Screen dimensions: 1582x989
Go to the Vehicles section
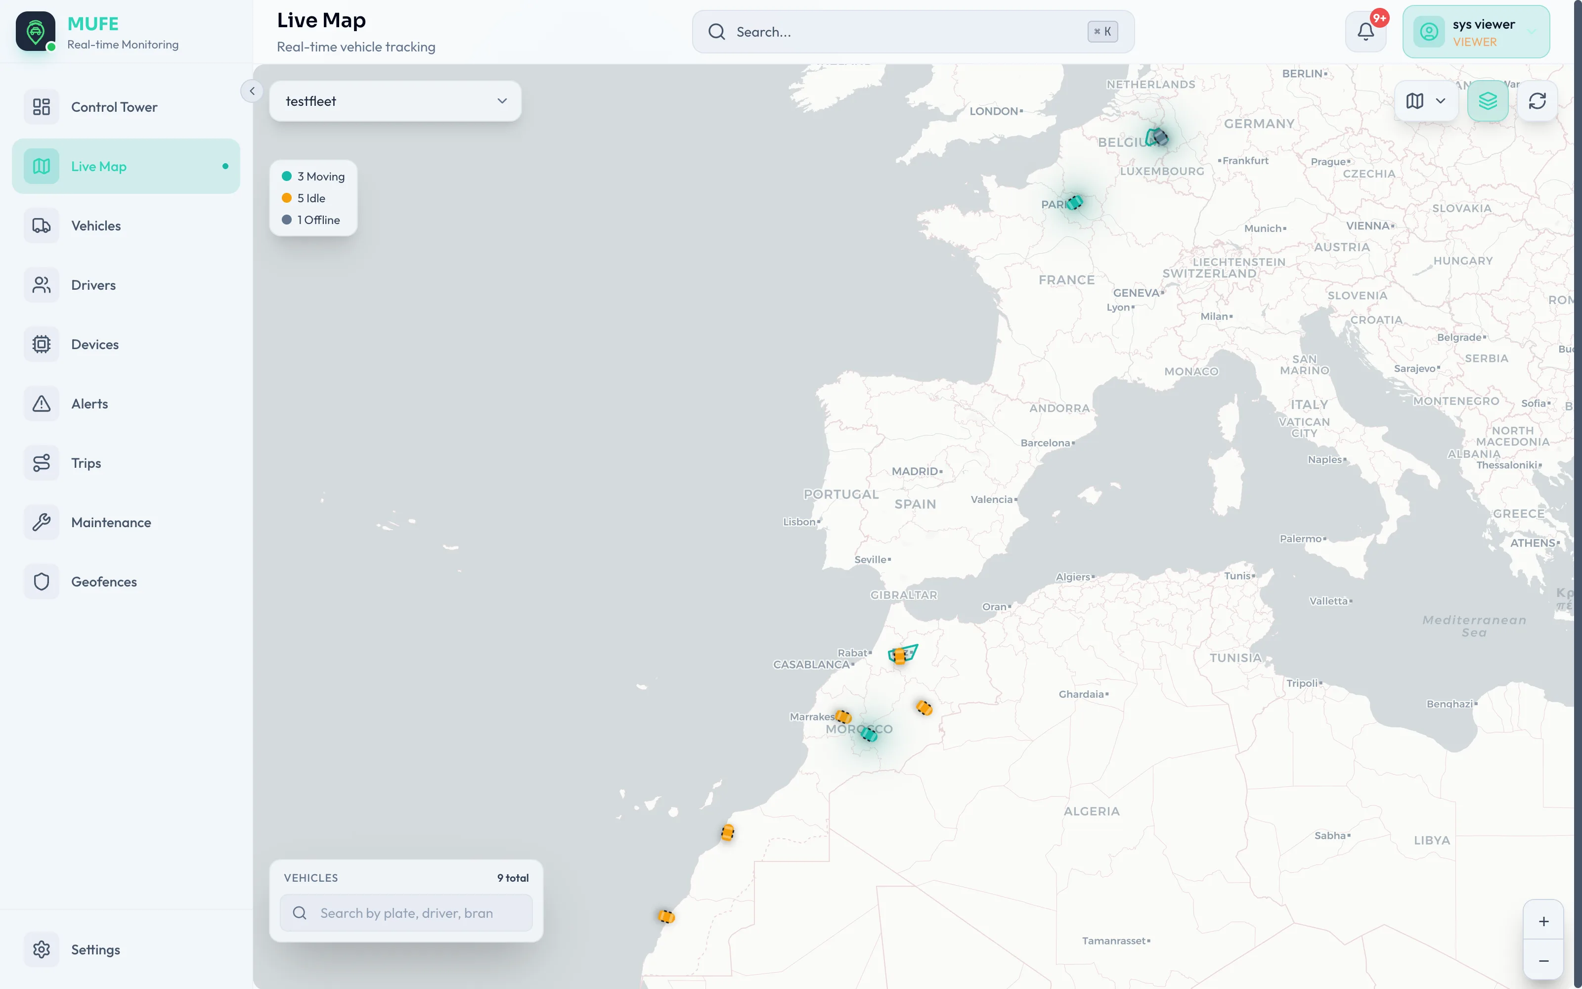point(126,225)
